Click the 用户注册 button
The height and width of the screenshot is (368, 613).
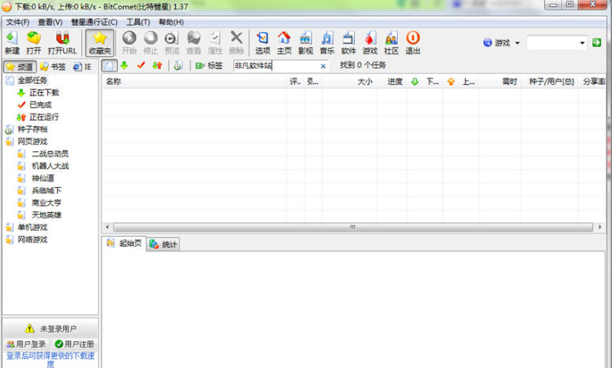pyautogui.click(x=74, y=344)
